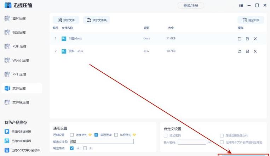Image resolution: width=270 pixels, height=156 pixels.
Task: Open 迅捷OCR文字识别软件 product recommendation
Action: (22, 150)
